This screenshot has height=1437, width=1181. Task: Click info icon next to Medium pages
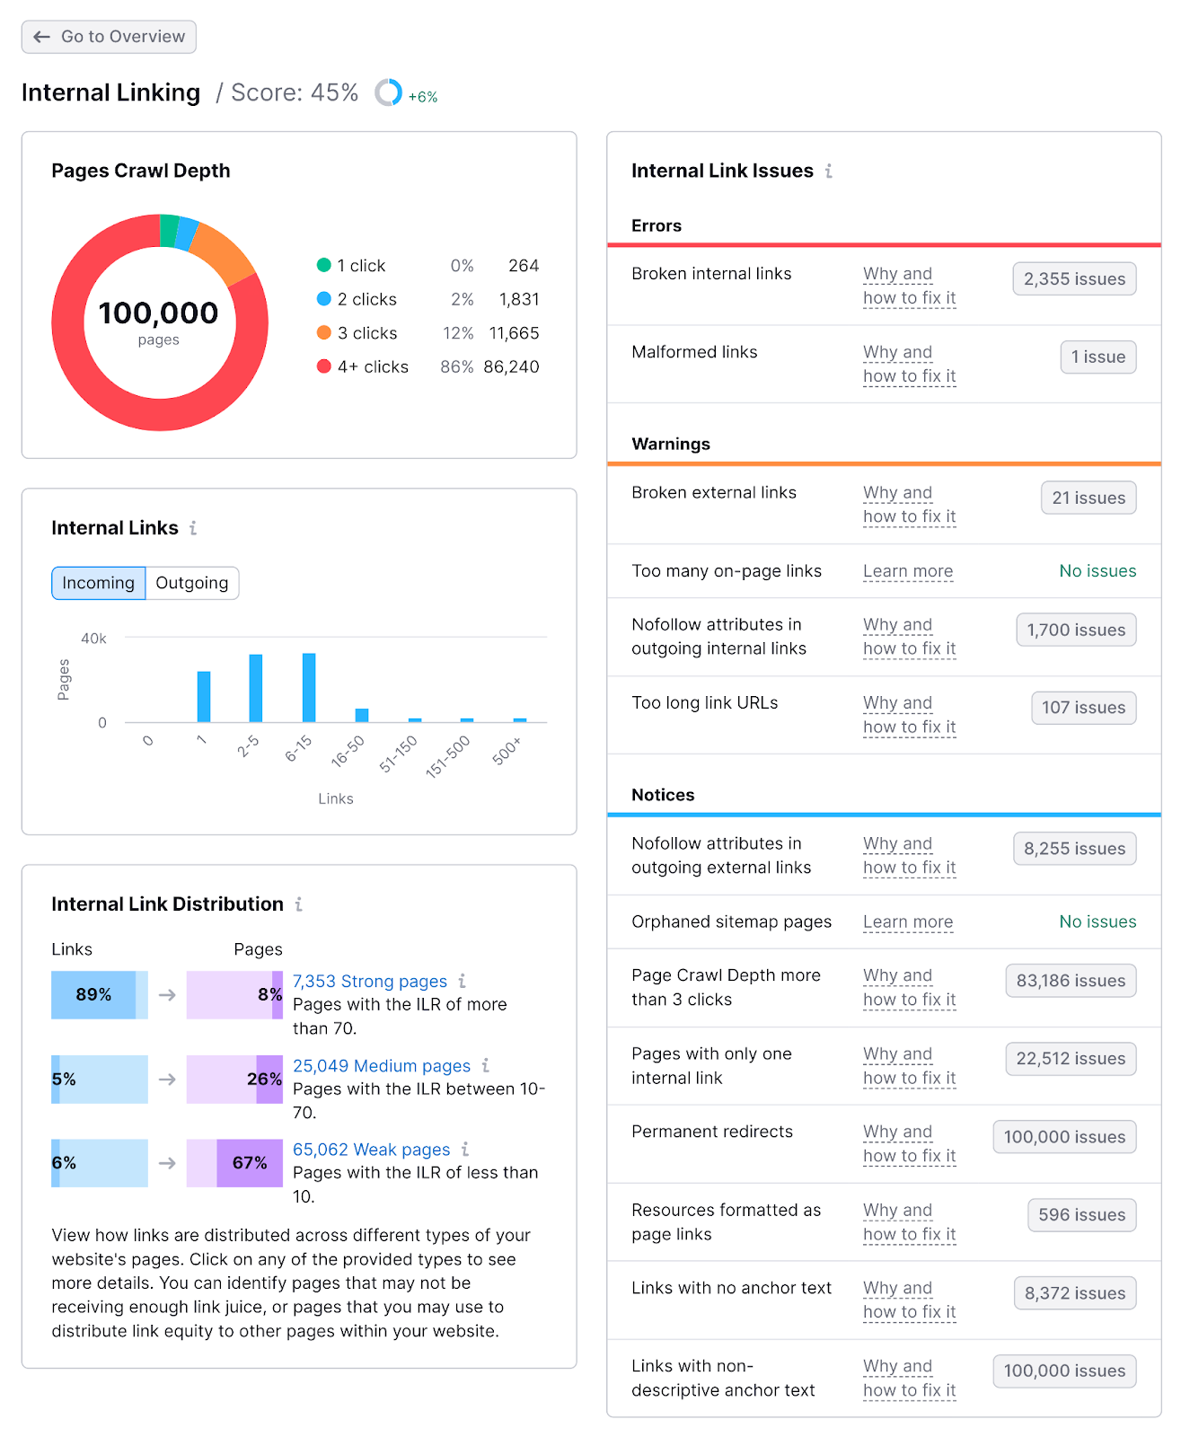[x=486, y=1065]
